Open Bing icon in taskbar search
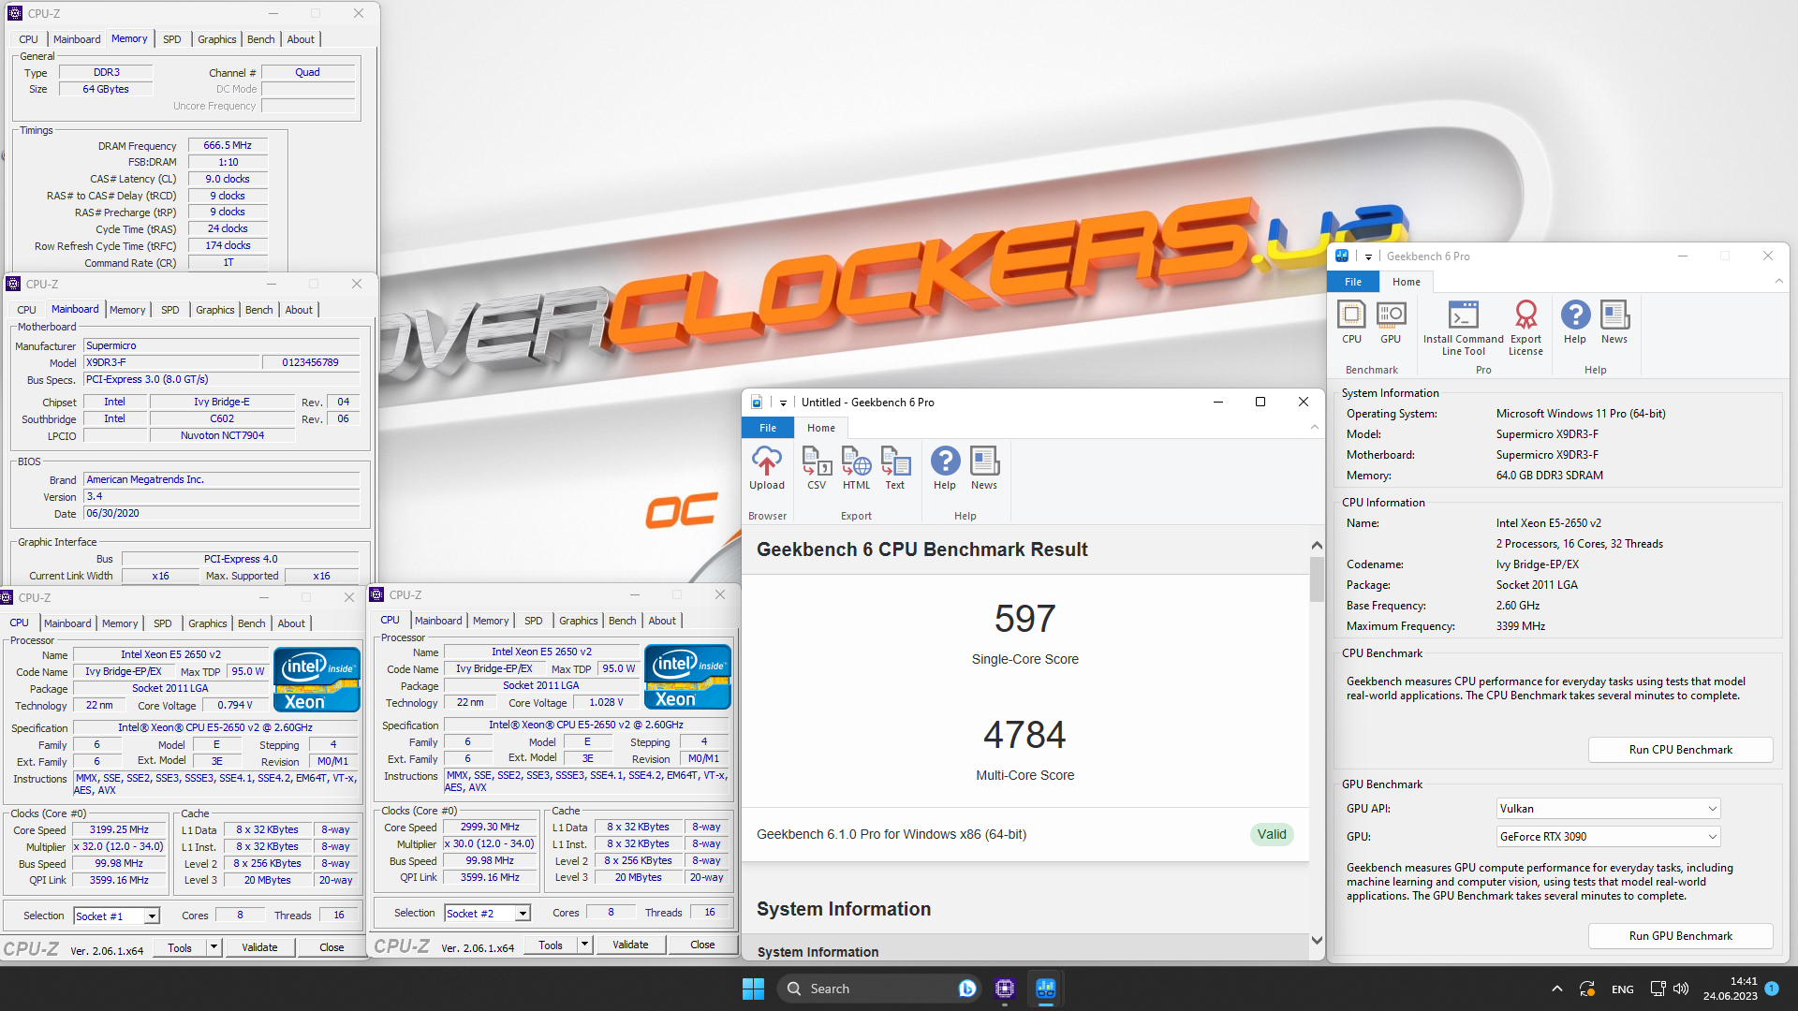This screenshot has width=1798, height=1011. (x=967, y=989)
